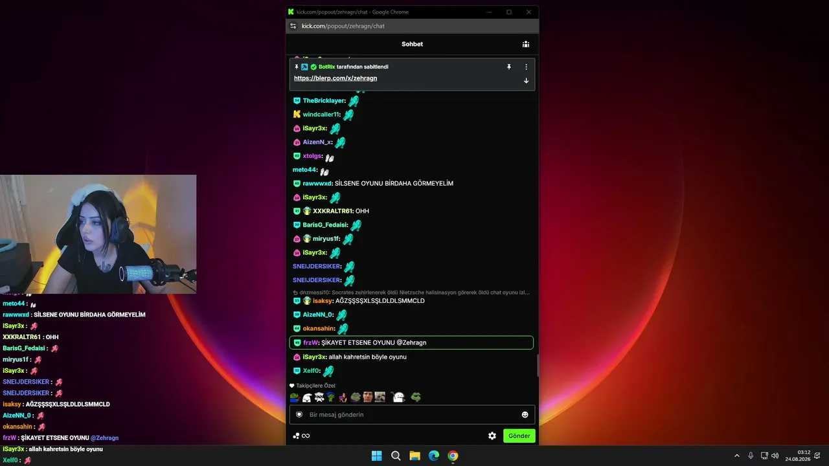
Task: Click message text 'allah kahretsin böyle oyunu'
Action: [368, 357]
